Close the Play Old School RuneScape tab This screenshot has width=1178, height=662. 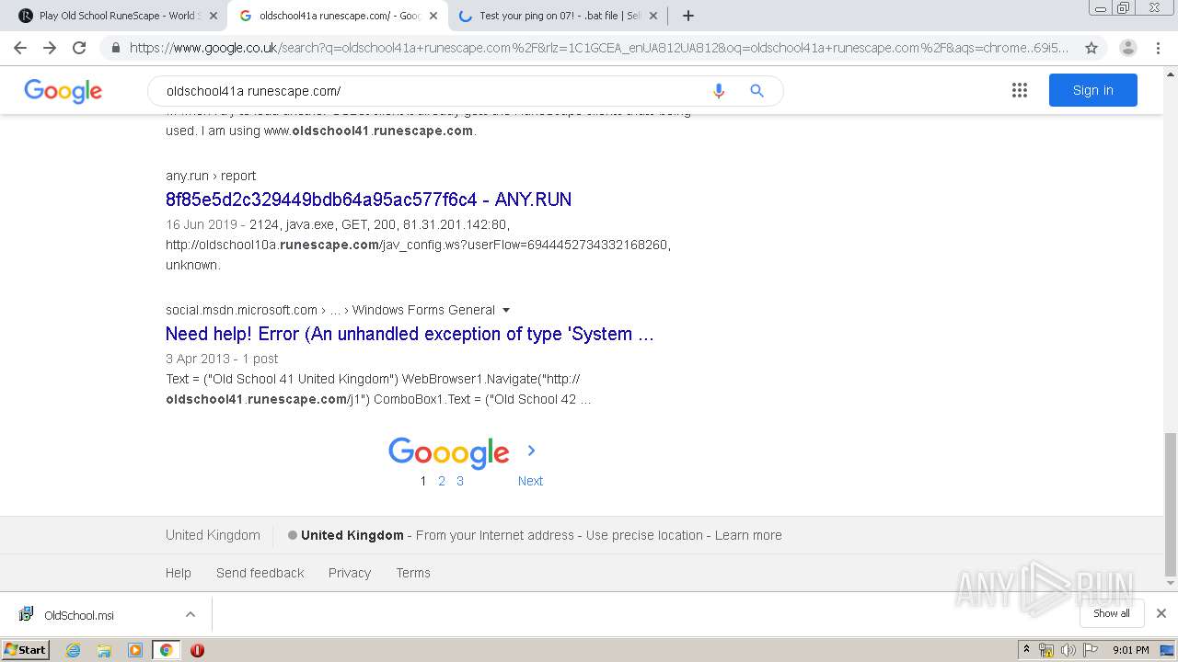pyautogui.click(x=214, y=16)
